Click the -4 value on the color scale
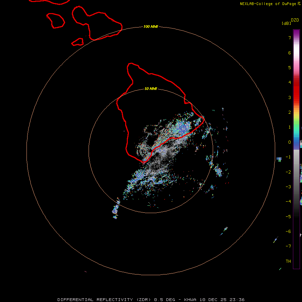The width and height of the screenshot is (302, 302). 288,201
